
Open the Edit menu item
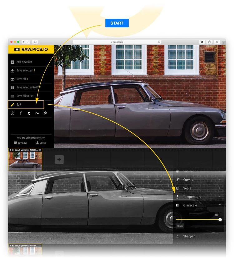click(x=26, y=105)
